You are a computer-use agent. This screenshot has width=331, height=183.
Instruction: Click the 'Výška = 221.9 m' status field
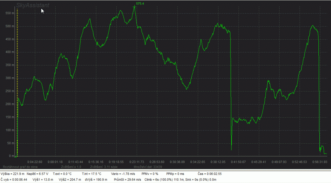click(x=13, y=174)
